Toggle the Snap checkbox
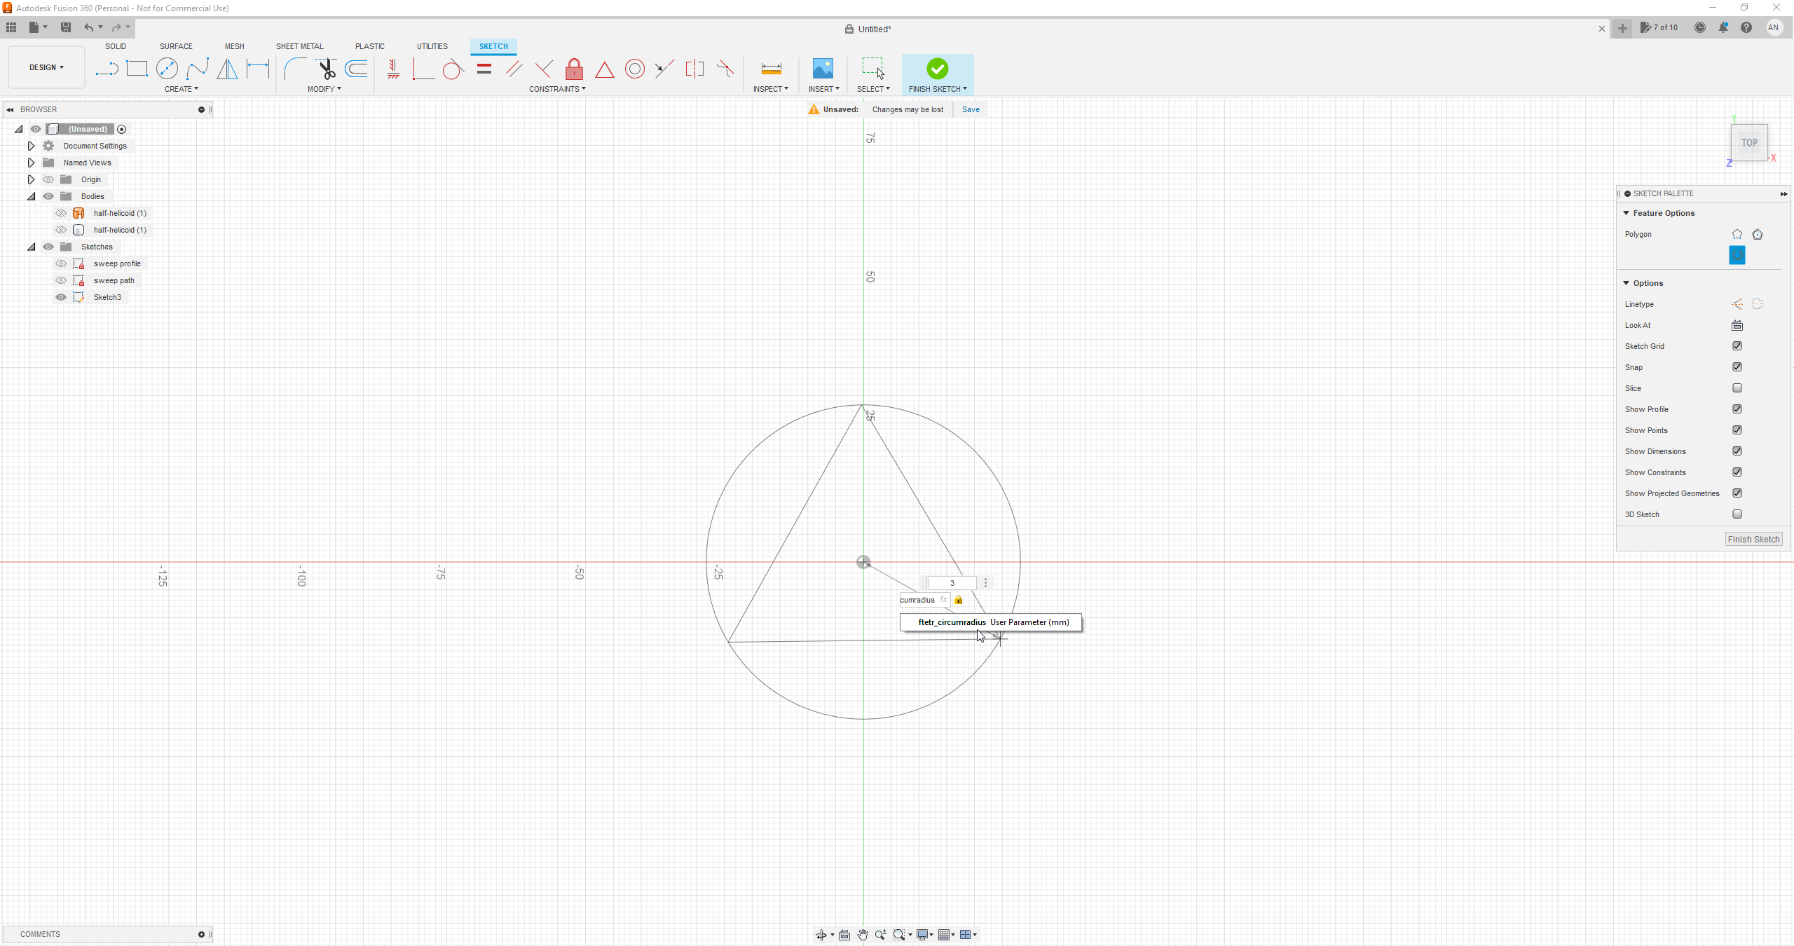The image size is (1794, 946). point(1737,367)
